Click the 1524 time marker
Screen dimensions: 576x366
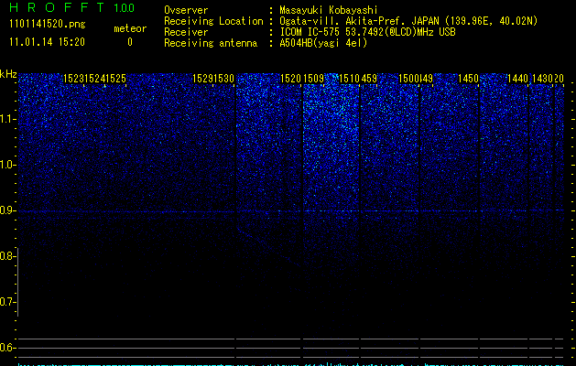pos(94,79)
